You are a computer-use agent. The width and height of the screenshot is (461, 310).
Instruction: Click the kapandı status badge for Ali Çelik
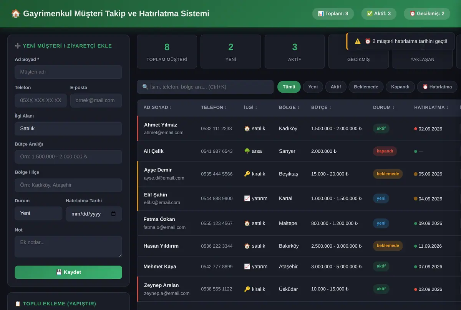click(385, 151)
